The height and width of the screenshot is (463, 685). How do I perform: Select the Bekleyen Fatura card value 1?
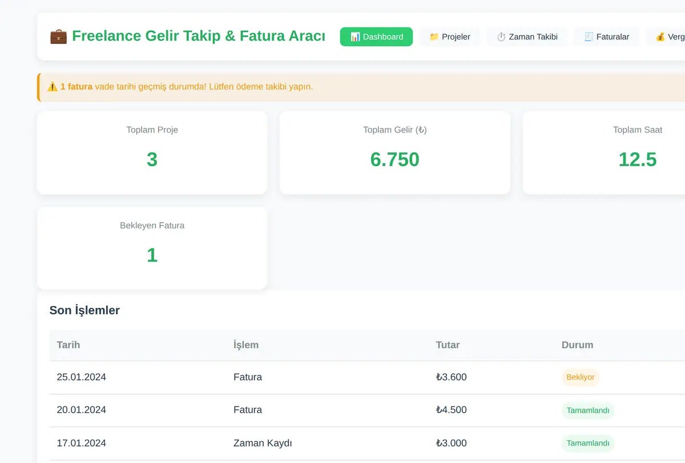pos(152,255)
